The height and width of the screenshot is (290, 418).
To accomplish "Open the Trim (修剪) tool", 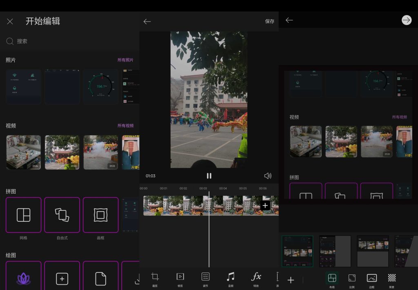I will tap(180, 279).
